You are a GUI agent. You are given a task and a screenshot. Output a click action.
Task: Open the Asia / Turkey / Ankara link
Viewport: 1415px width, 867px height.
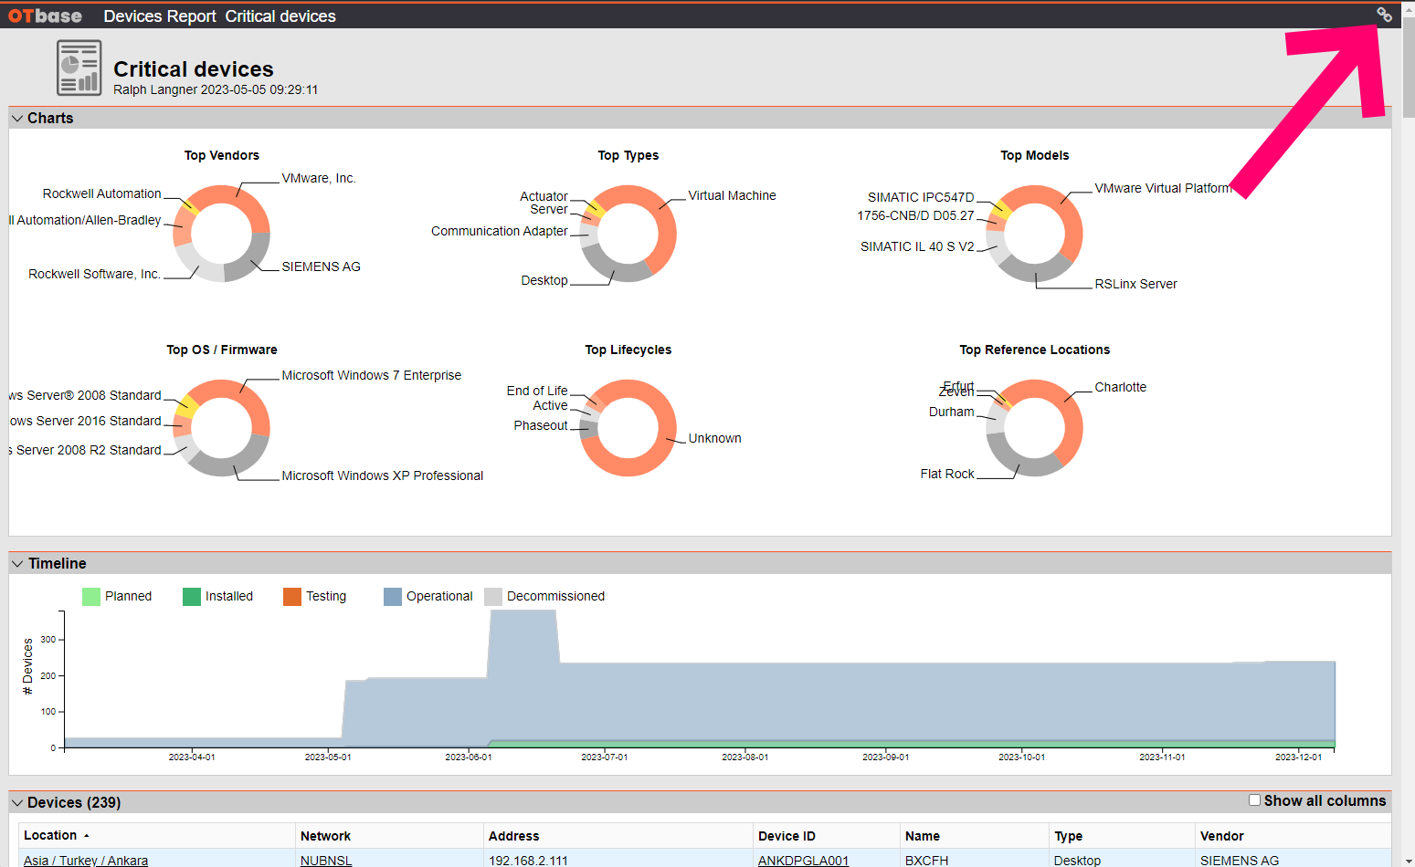(x=86, y=861)
